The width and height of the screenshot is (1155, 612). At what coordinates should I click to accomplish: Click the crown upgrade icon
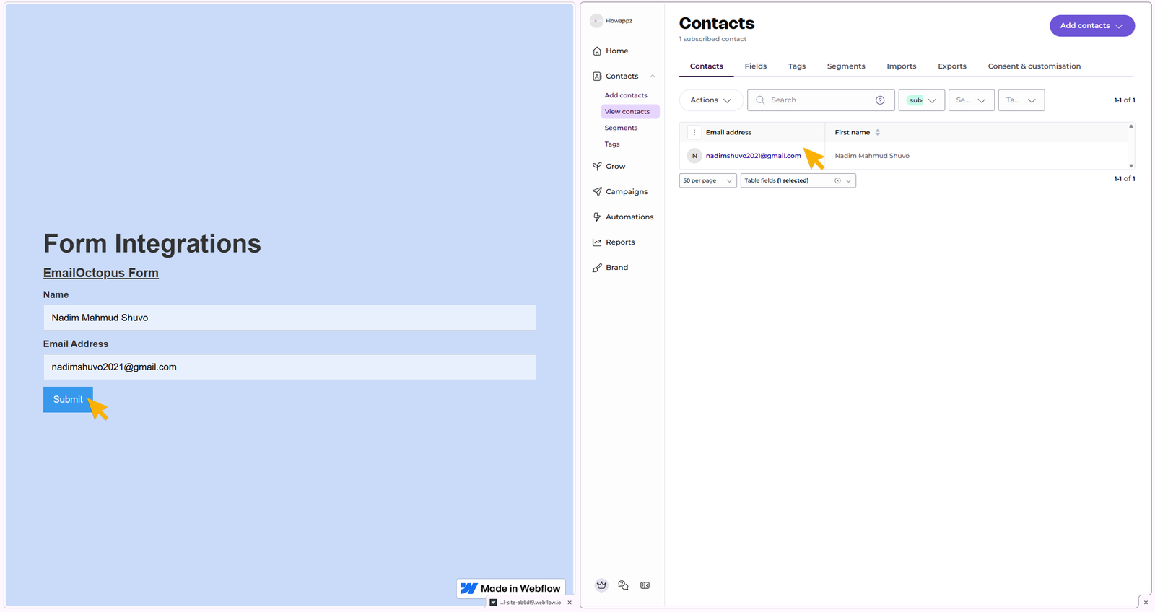[x=601, y=585]
